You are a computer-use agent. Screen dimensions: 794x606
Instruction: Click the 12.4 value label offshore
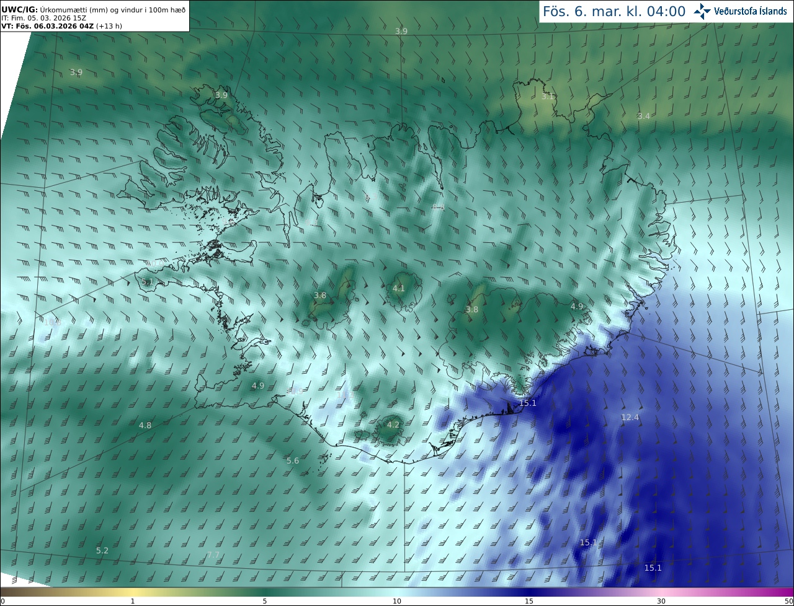[x=630, y=418]
